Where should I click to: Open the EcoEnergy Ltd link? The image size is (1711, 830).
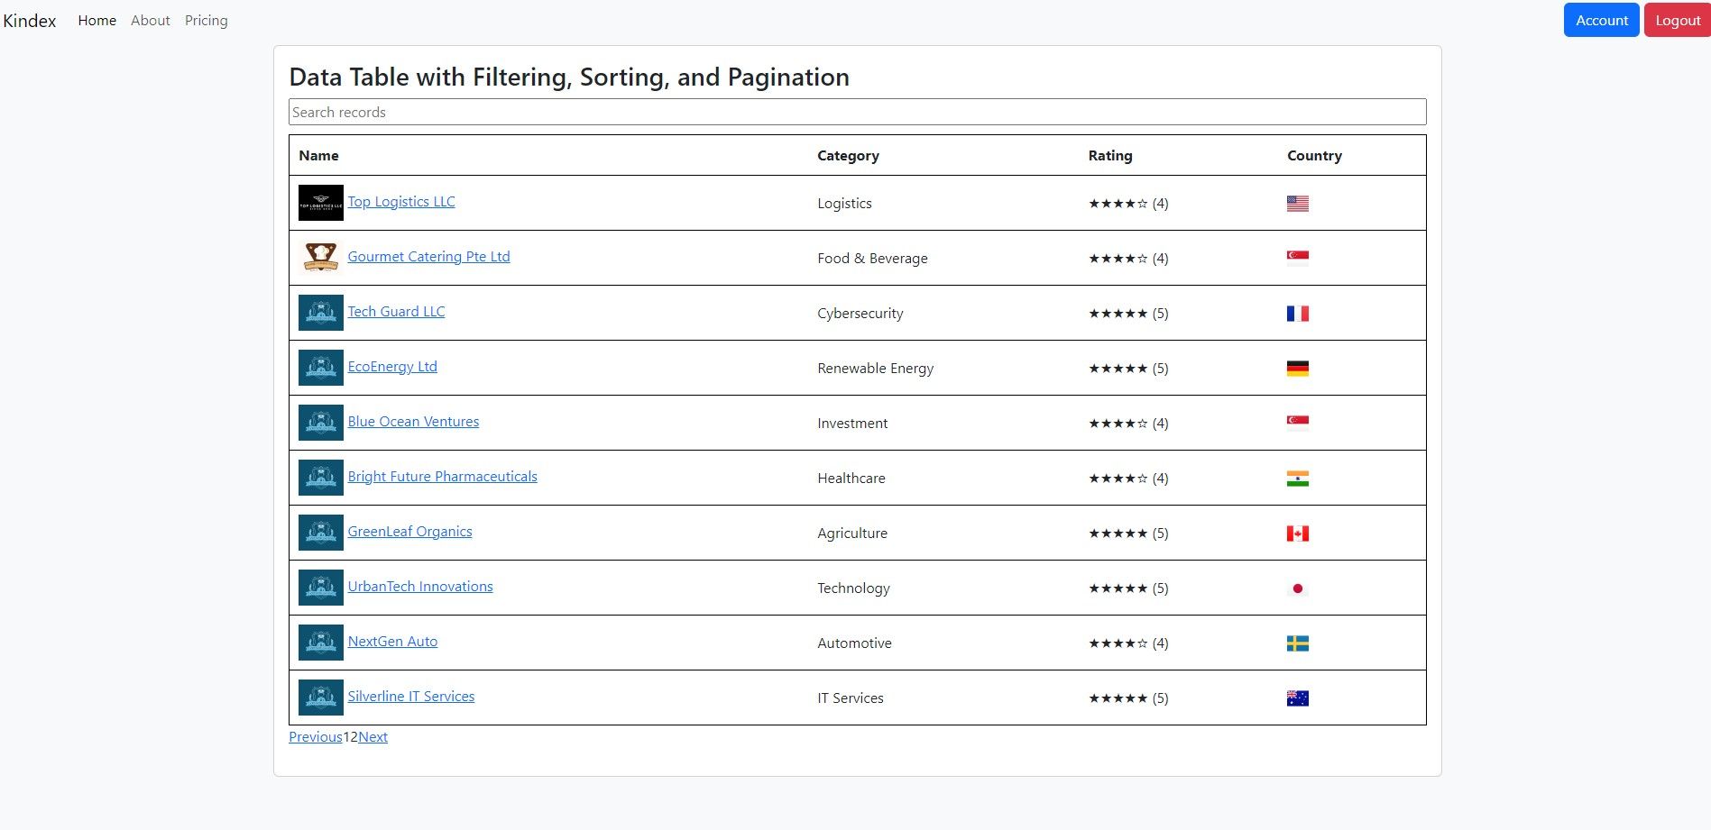click(392, 367)
